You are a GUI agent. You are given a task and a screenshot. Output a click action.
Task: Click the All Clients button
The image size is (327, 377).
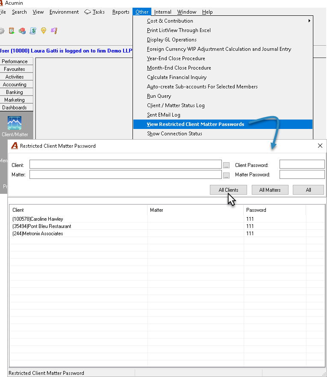coord(228,190)
